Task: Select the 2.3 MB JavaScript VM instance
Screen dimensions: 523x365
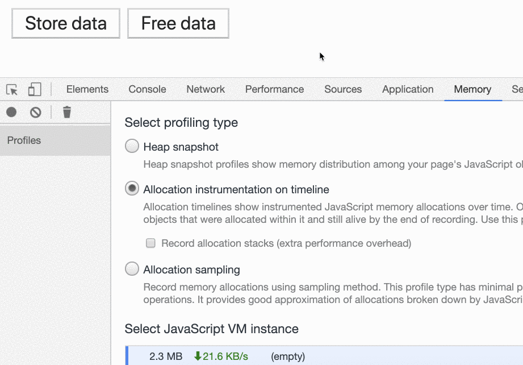Action: coord(165,356)
